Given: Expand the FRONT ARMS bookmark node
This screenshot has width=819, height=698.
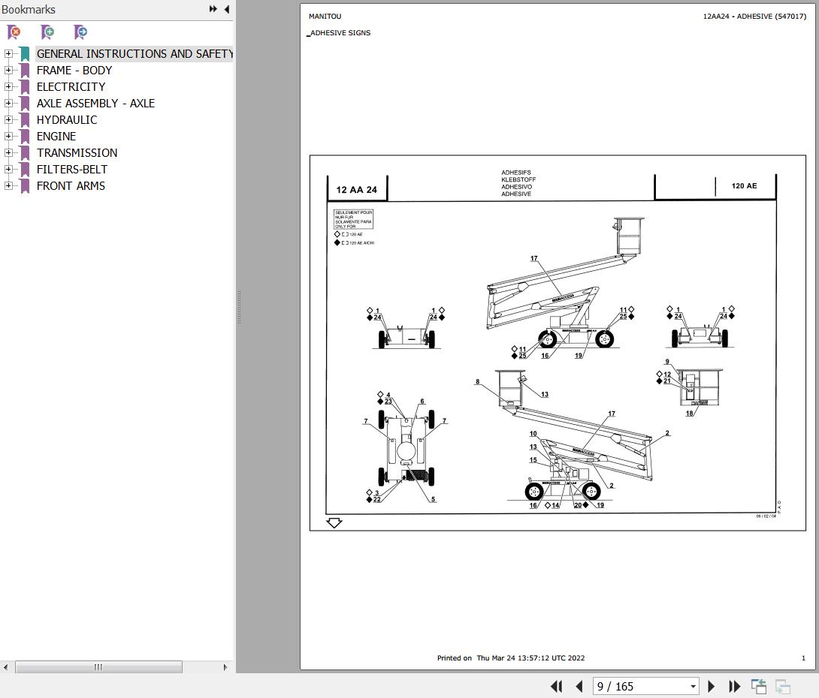Looking at the screenshot, I should click(x=8, y=185).
